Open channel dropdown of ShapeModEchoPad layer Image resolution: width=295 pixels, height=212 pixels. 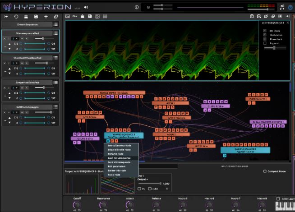[15, 88]
